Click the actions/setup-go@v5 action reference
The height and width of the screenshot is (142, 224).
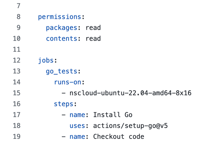[x=130, y=126]
